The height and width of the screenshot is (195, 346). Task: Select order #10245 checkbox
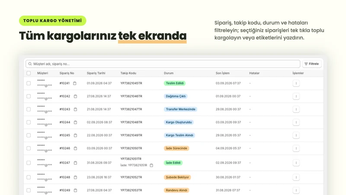pos(29,135)
